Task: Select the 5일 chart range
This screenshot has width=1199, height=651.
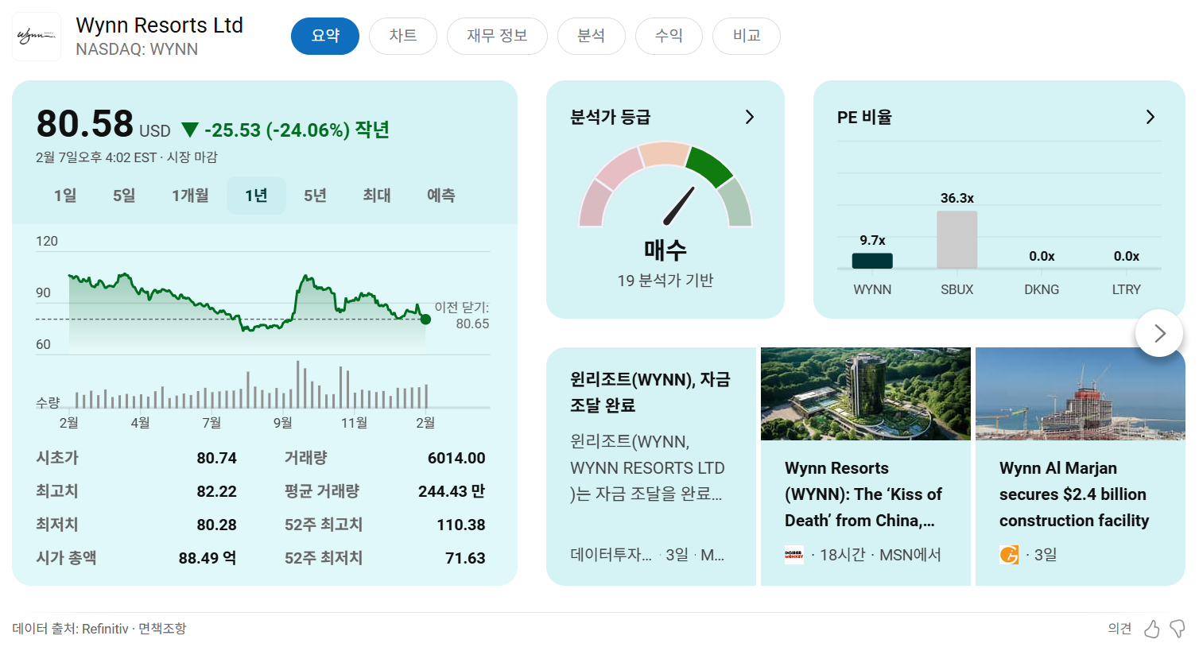Action: [x=124, y=196]
